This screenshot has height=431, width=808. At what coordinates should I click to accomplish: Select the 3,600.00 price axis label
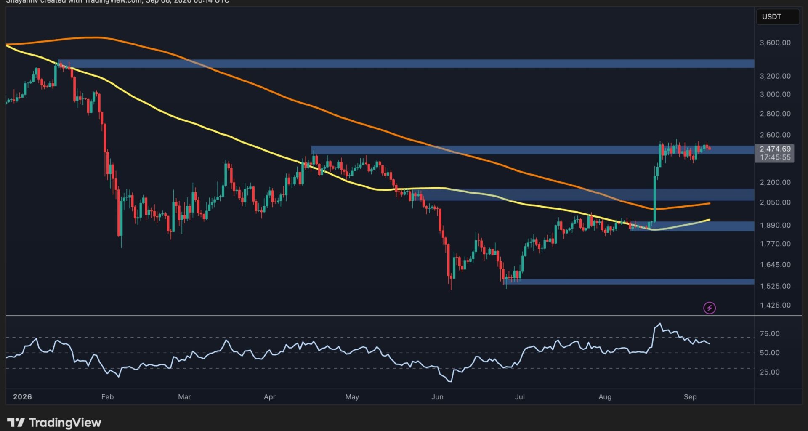point(775,43)
